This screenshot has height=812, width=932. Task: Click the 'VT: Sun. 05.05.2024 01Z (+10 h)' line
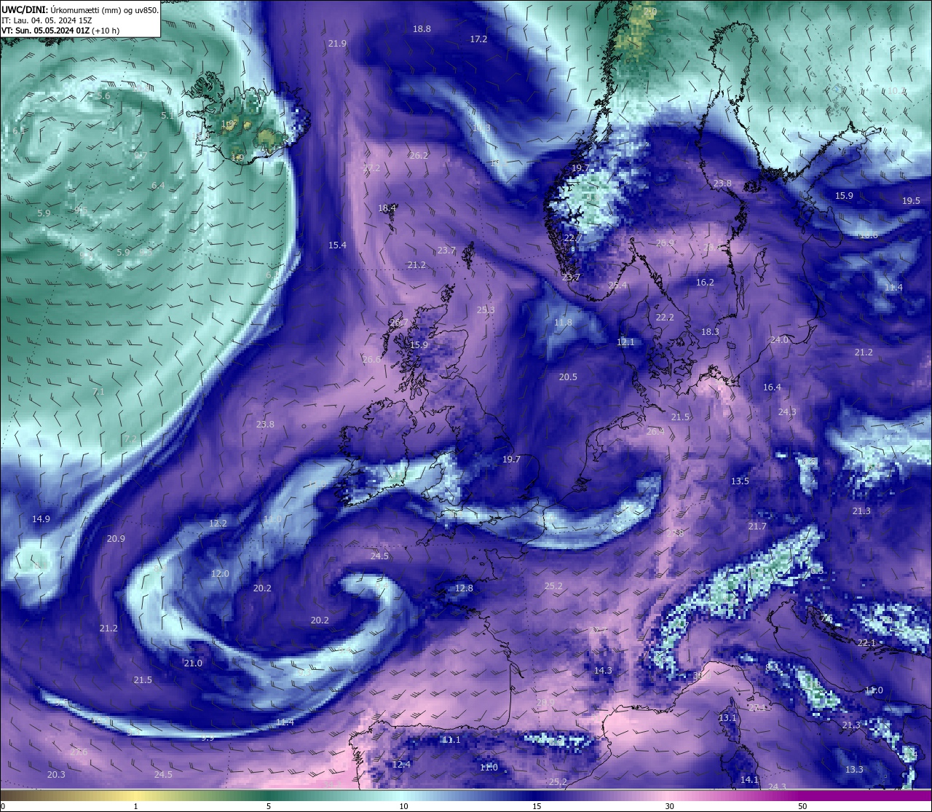60,31
